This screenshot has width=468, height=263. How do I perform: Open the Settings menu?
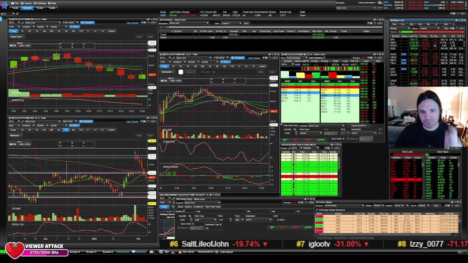click(40, 3)
